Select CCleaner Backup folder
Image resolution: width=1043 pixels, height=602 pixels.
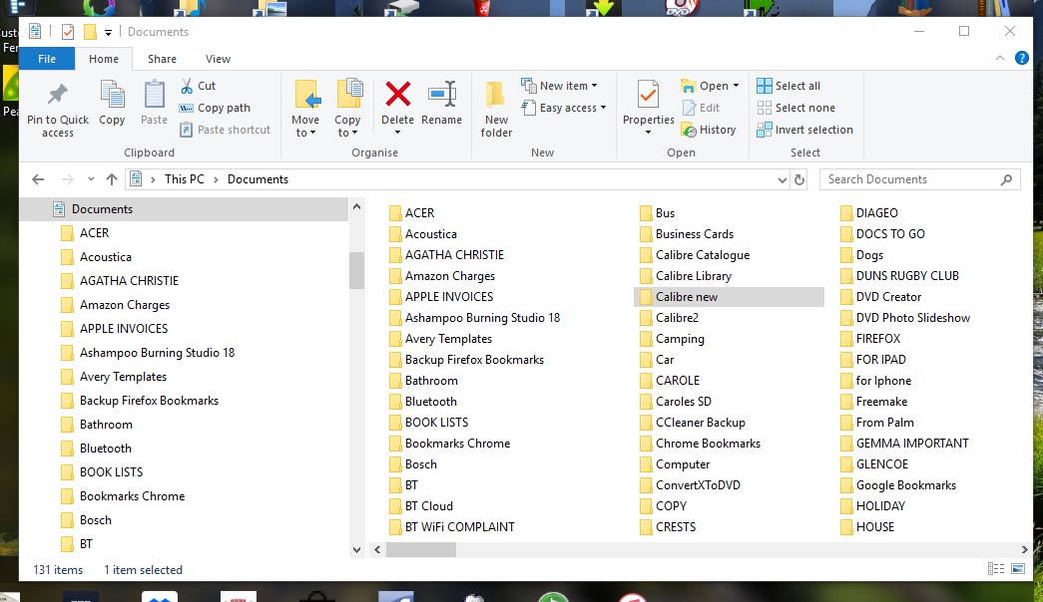[x=693, y=423]
